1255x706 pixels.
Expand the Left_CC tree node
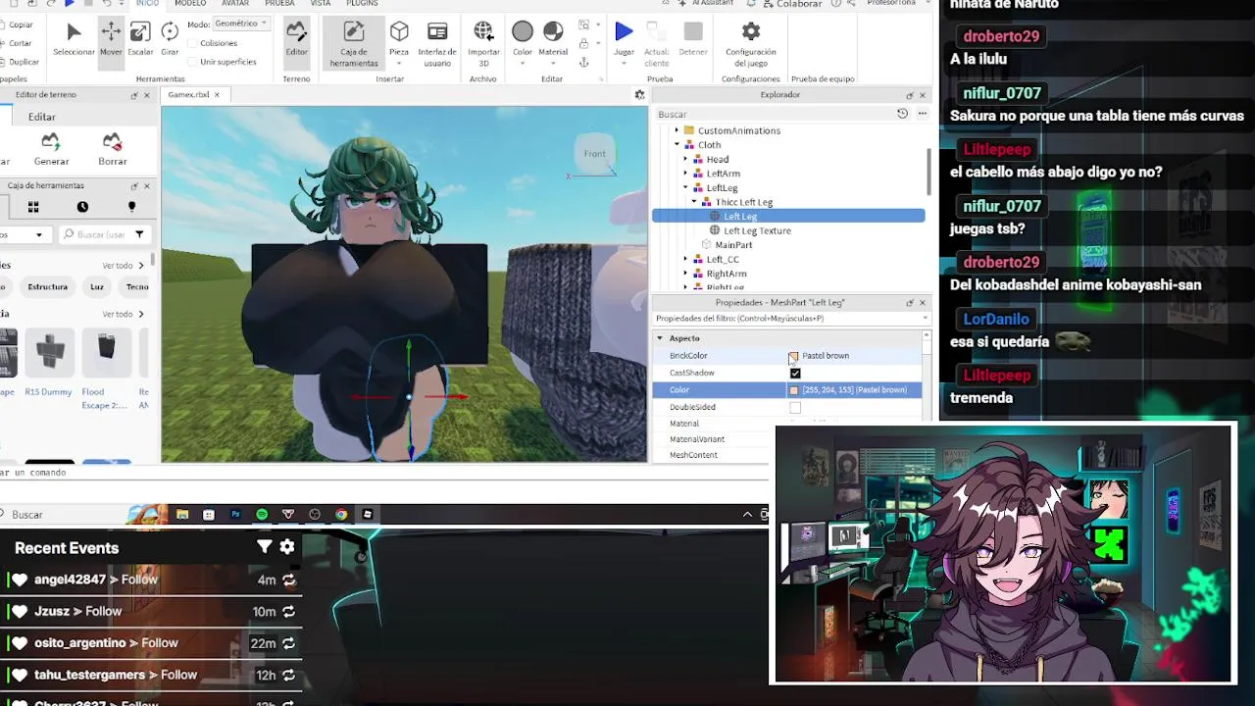click(x=685, y=259)
